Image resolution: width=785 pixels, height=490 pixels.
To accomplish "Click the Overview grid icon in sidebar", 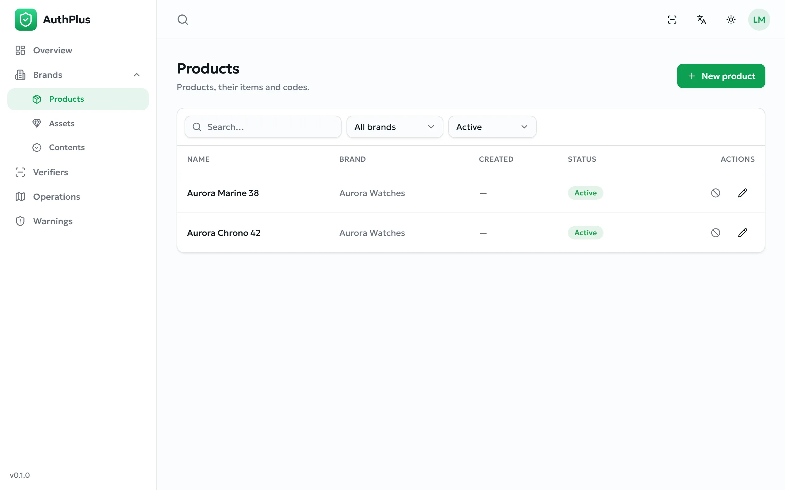I will coord(20,50).
